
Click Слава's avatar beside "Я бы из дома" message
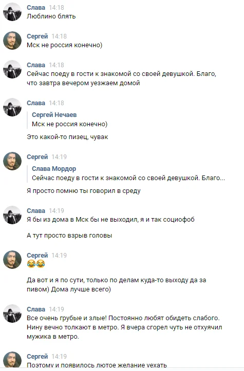(x=12, y=215)
